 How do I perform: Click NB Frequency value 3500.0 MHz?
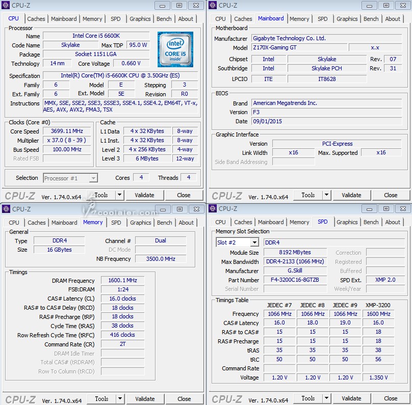[x=161, y=259]
